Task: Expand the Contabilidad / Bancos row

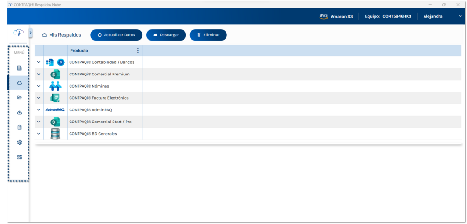Action: point(39,62)
